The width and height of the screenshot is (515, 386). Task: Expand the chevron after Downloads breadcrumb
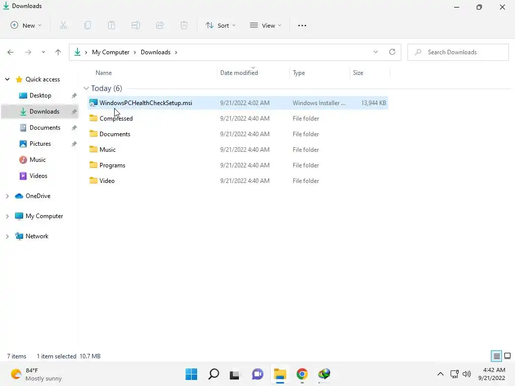tap(176, 52)
